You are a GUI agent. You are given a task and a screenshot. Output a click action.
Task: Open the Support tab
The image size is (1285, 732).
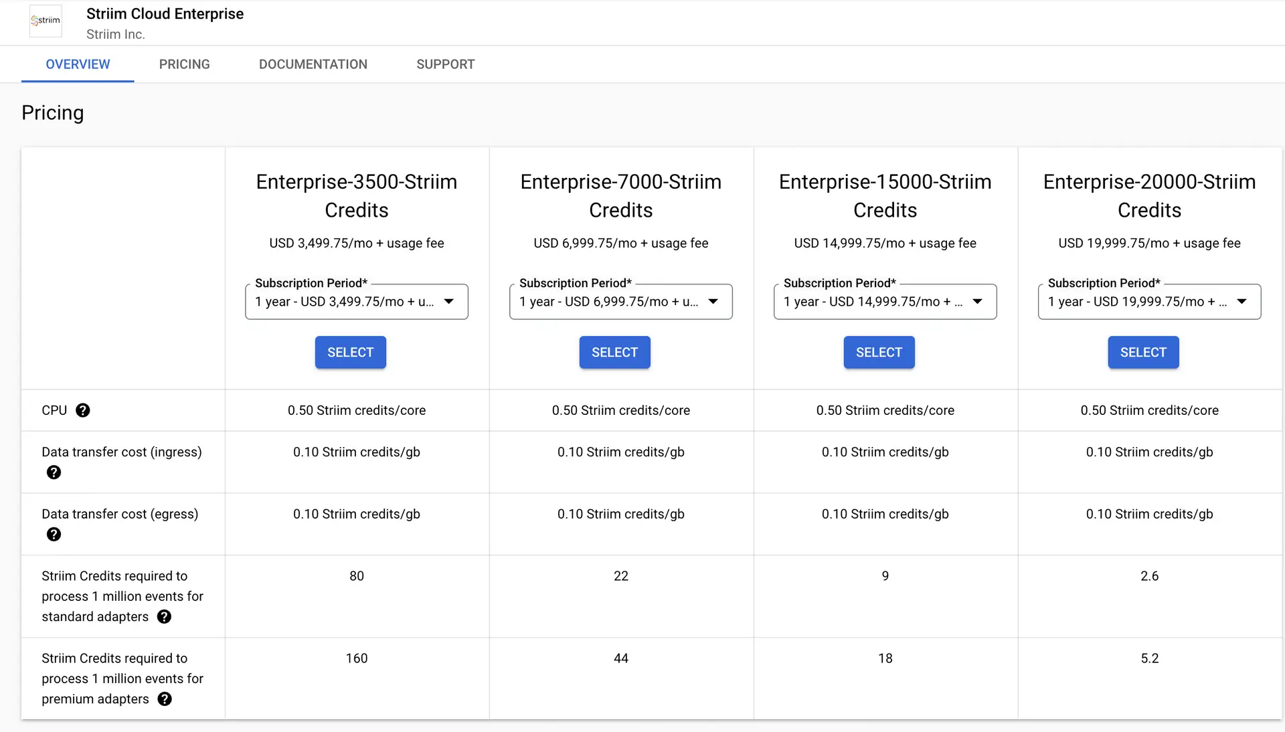point(445,64)
